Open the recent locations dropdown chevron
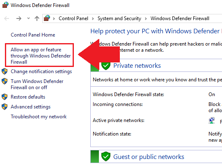The width and height of the screenshot is (222, 168). coord(28,18)
